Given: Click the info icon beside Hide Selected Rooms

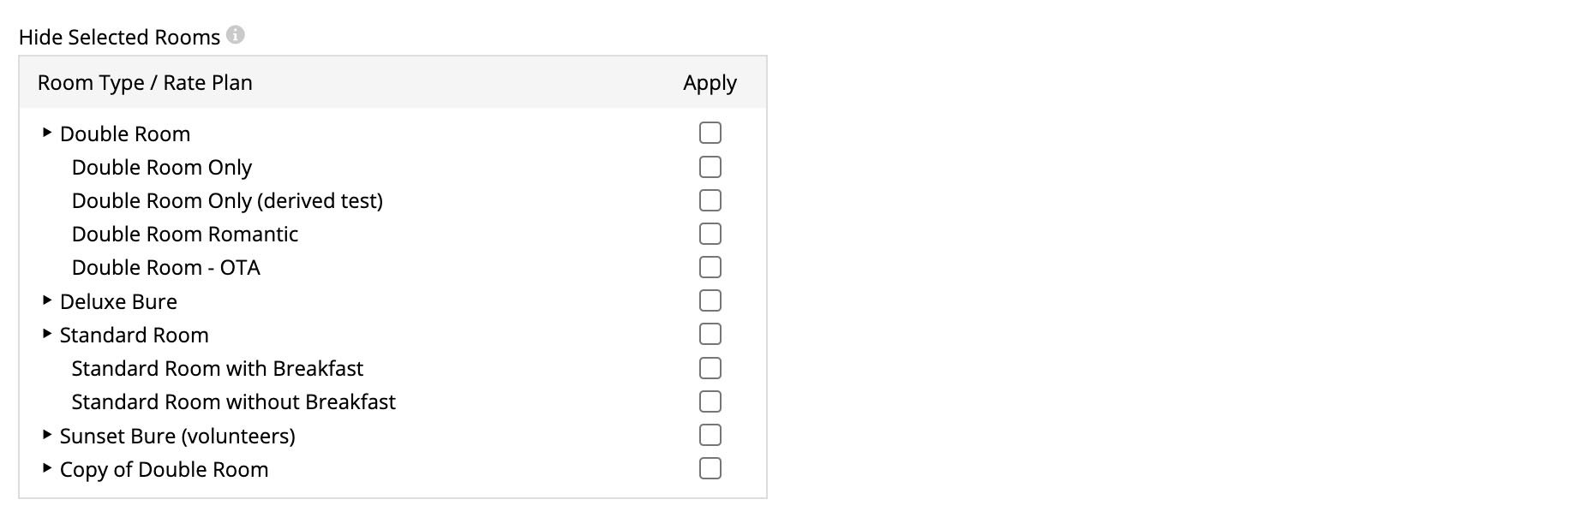Looking at the screenshot, I should [x=235, y=36].
